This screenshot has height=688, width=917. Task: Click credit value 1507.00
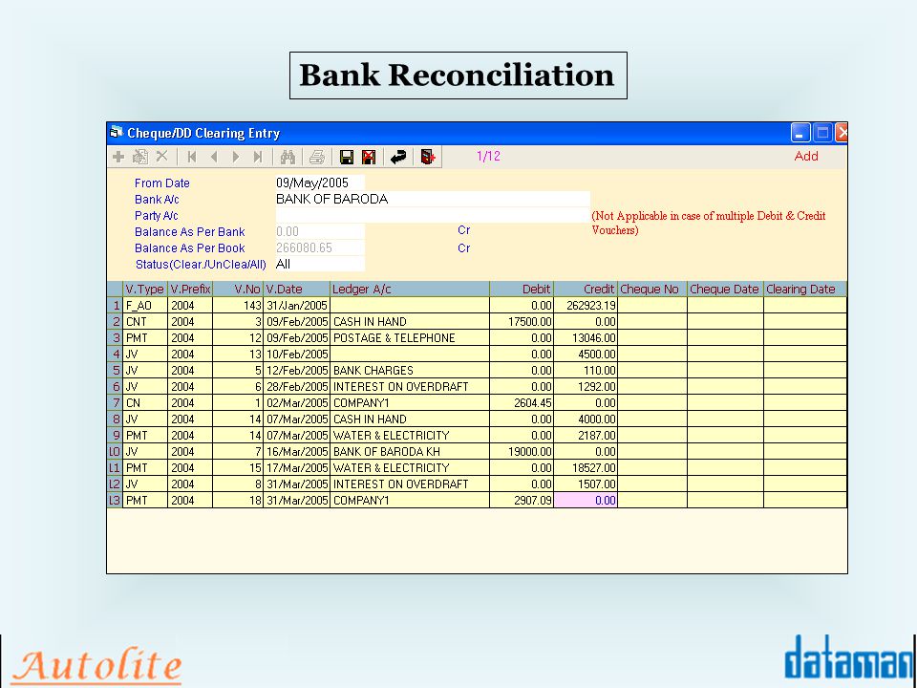(x=586, y=484)
